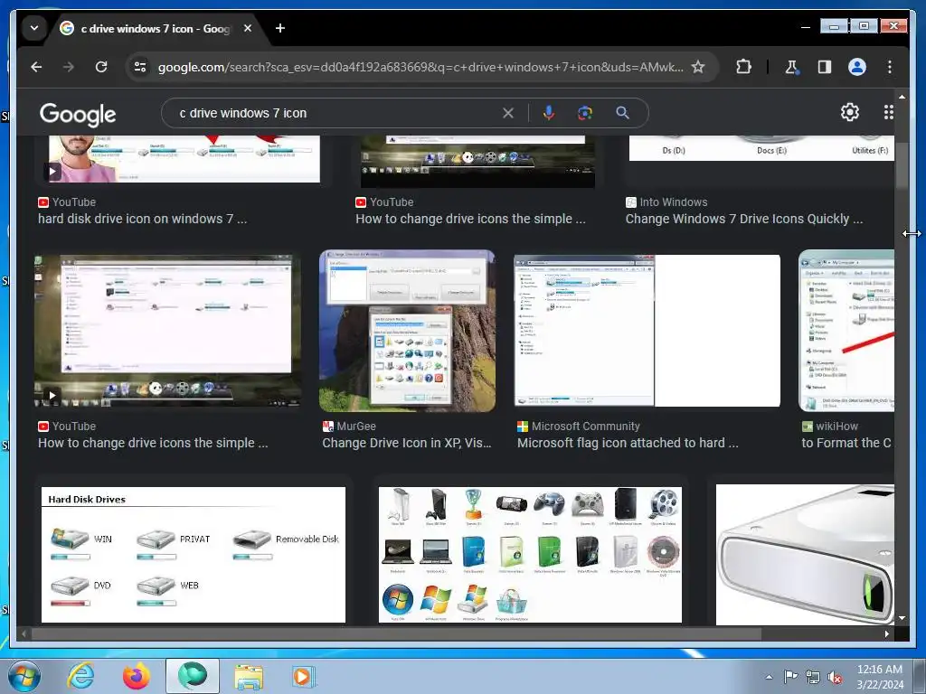Screen dimensions: 926x694
Task: Open 'Change Drive Icon in XP, Vis...' result
Action: pos(407,443)
